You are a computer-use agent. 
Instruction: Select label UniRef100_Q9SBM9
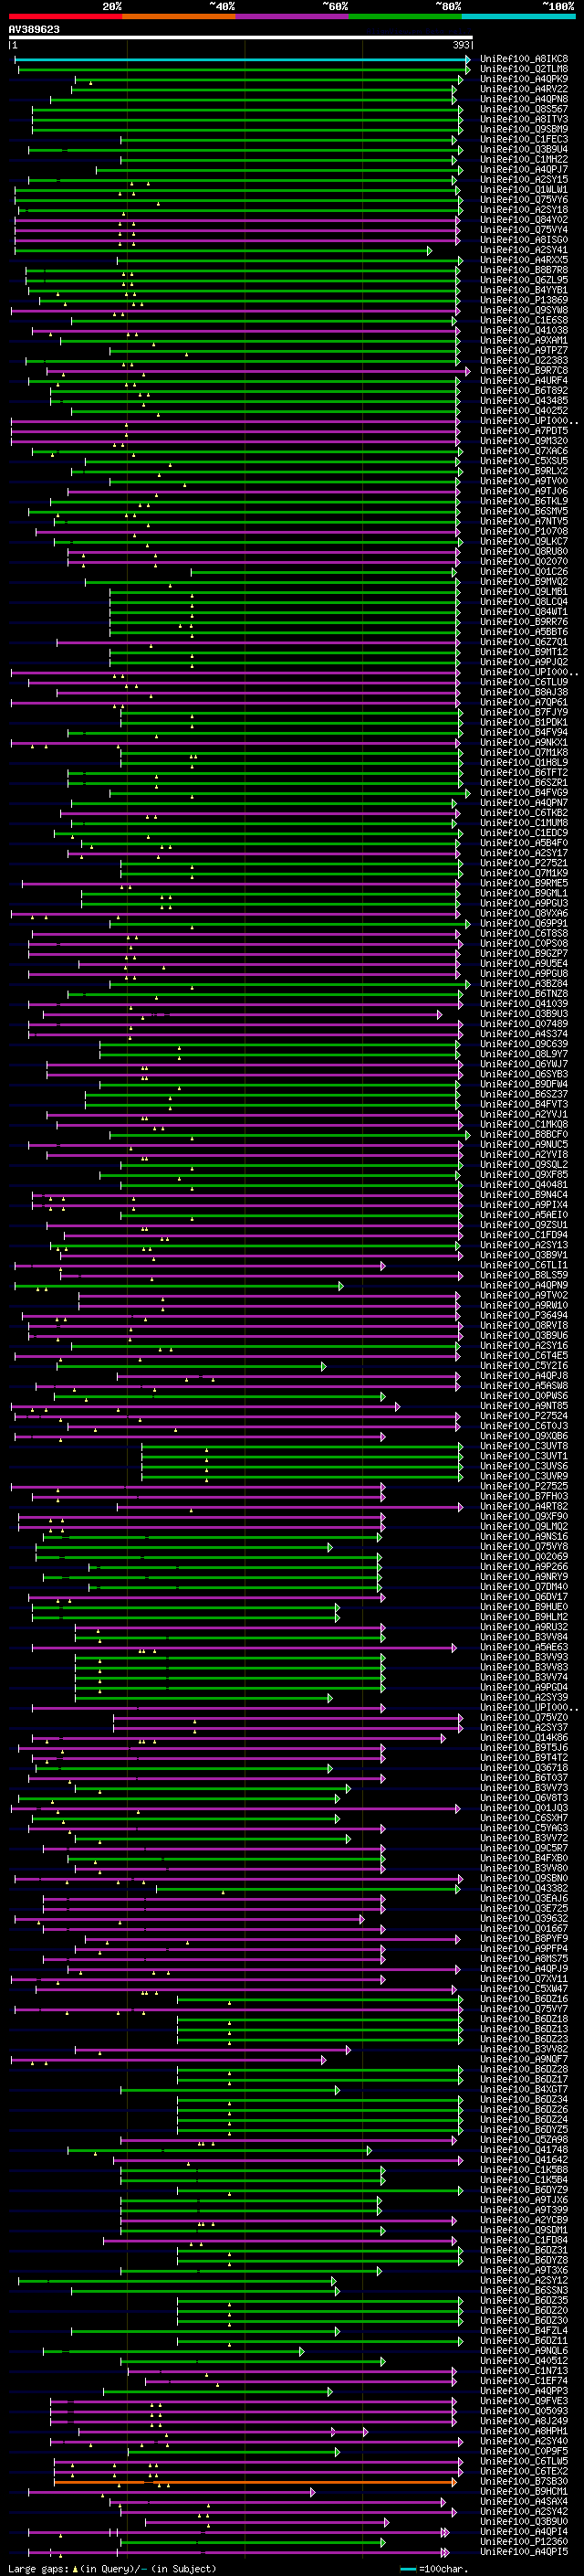(x=524, y=129)
